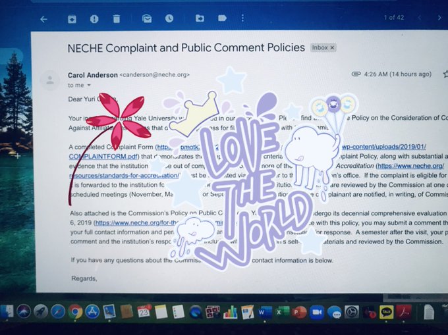The height and width of the screenshot is (335, 448).
Task: Snooze the email with the clock icon
Action: click(x=169, y=18)
